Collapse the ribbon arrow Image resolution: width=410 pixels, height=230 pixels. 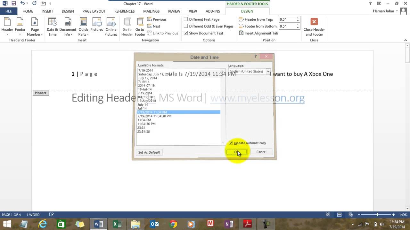coord(406,40)
